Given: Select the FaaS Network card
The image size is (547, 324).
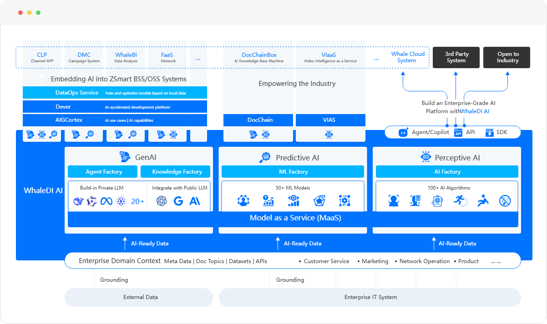Looking at the screenshot, I should [x=167, y=57].
